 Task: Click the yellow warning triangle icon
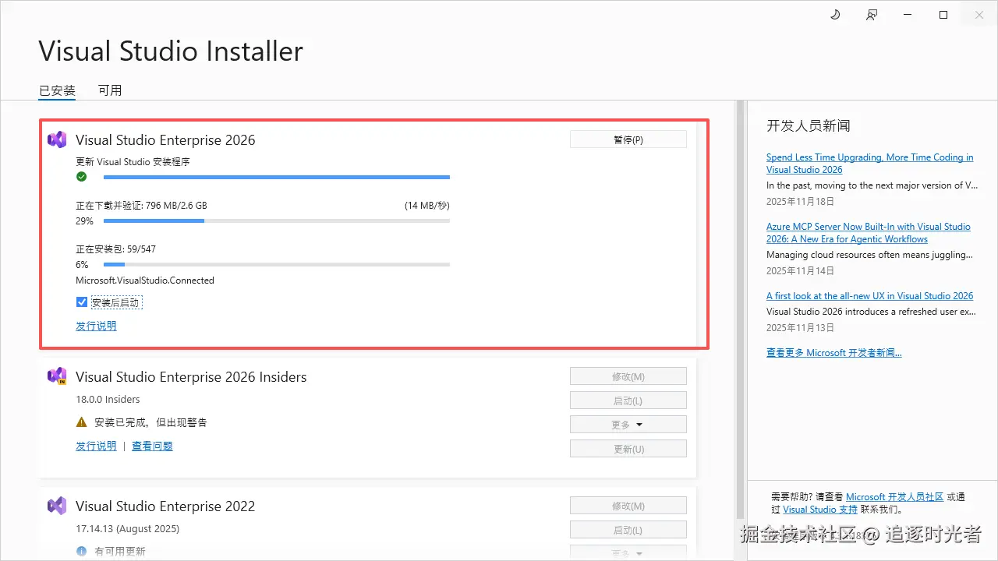point(81,422)
